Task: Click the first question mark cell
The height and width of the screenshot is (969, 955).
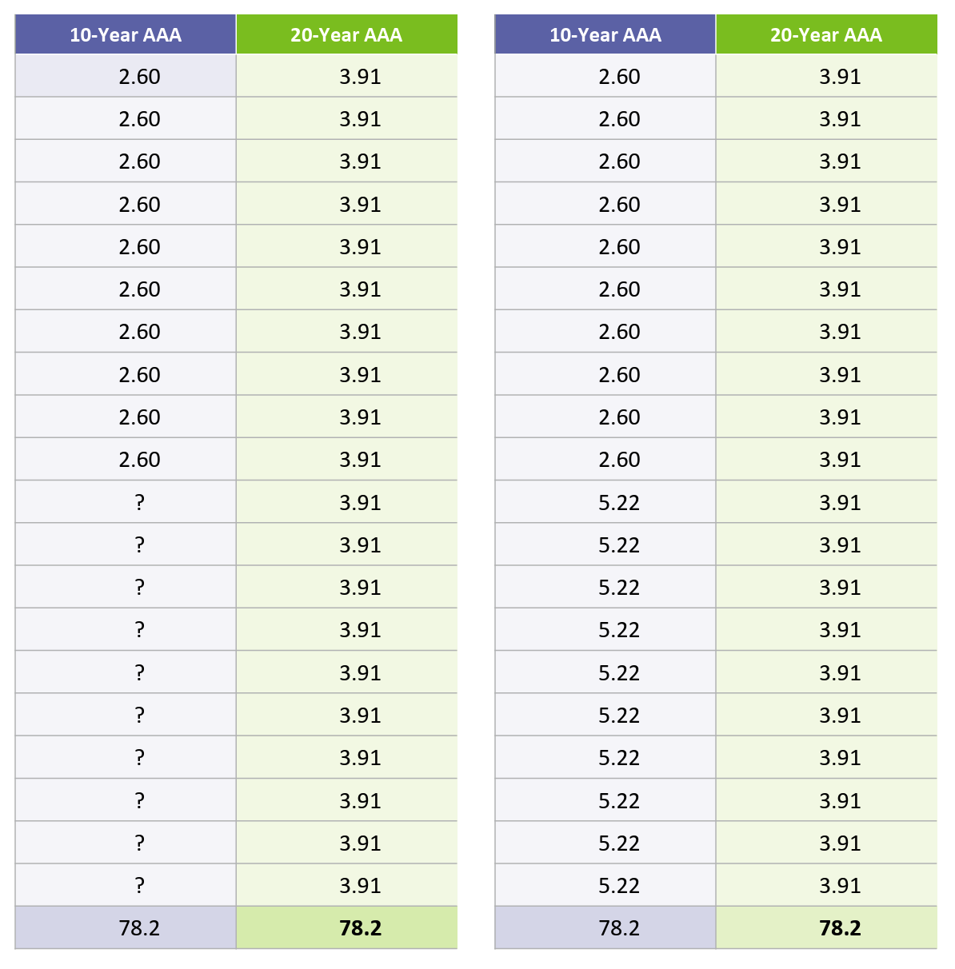Action: pos(140,502)
